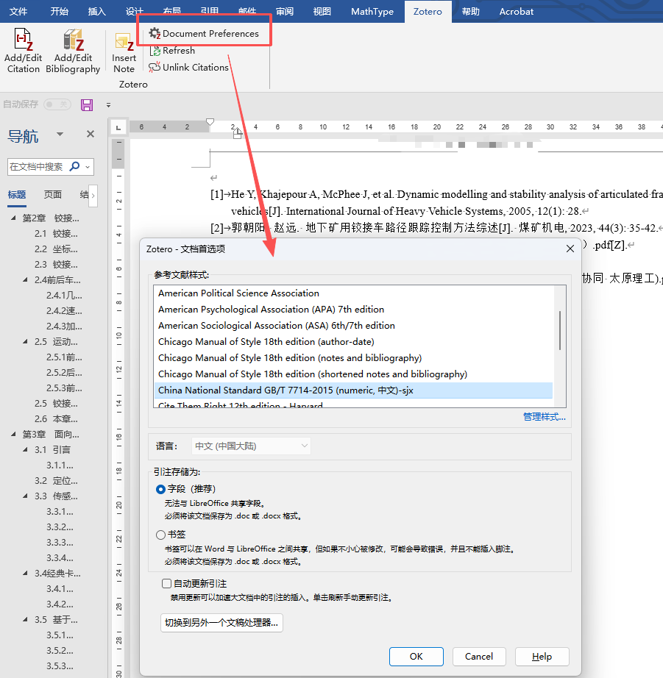The width and height of the screenshot is (663, 678).
Task: Close the Zotero 文档首选项 dialog
Action: pyautogui.click(x=570, y=249)
